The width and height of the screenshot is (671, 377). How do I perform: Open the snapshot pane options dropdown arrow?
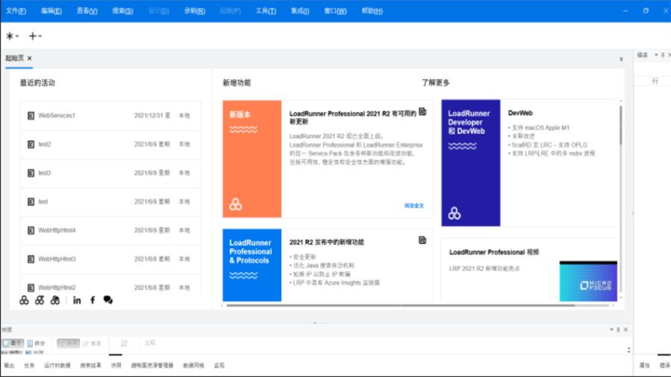(x=611, y=329)
